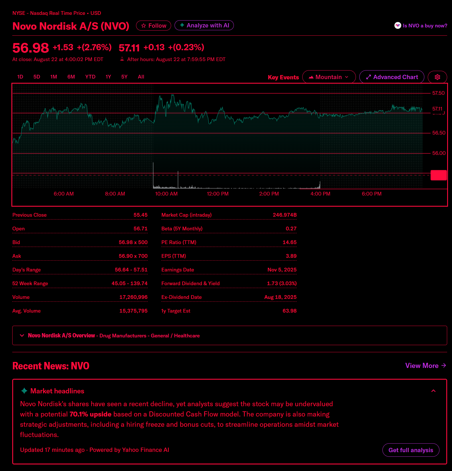
Task: Click the red price marker on the chart axis
Action: coord(439,175)
